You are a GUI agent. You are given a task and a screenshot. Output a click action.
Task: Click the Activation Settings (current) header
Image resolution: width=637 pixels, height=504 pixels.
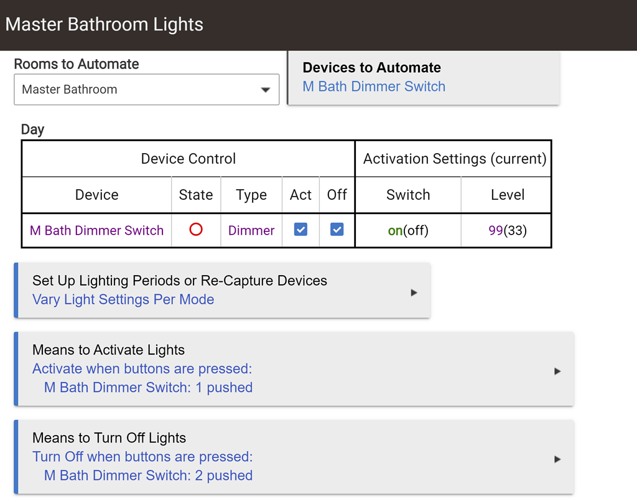point(453,158)
